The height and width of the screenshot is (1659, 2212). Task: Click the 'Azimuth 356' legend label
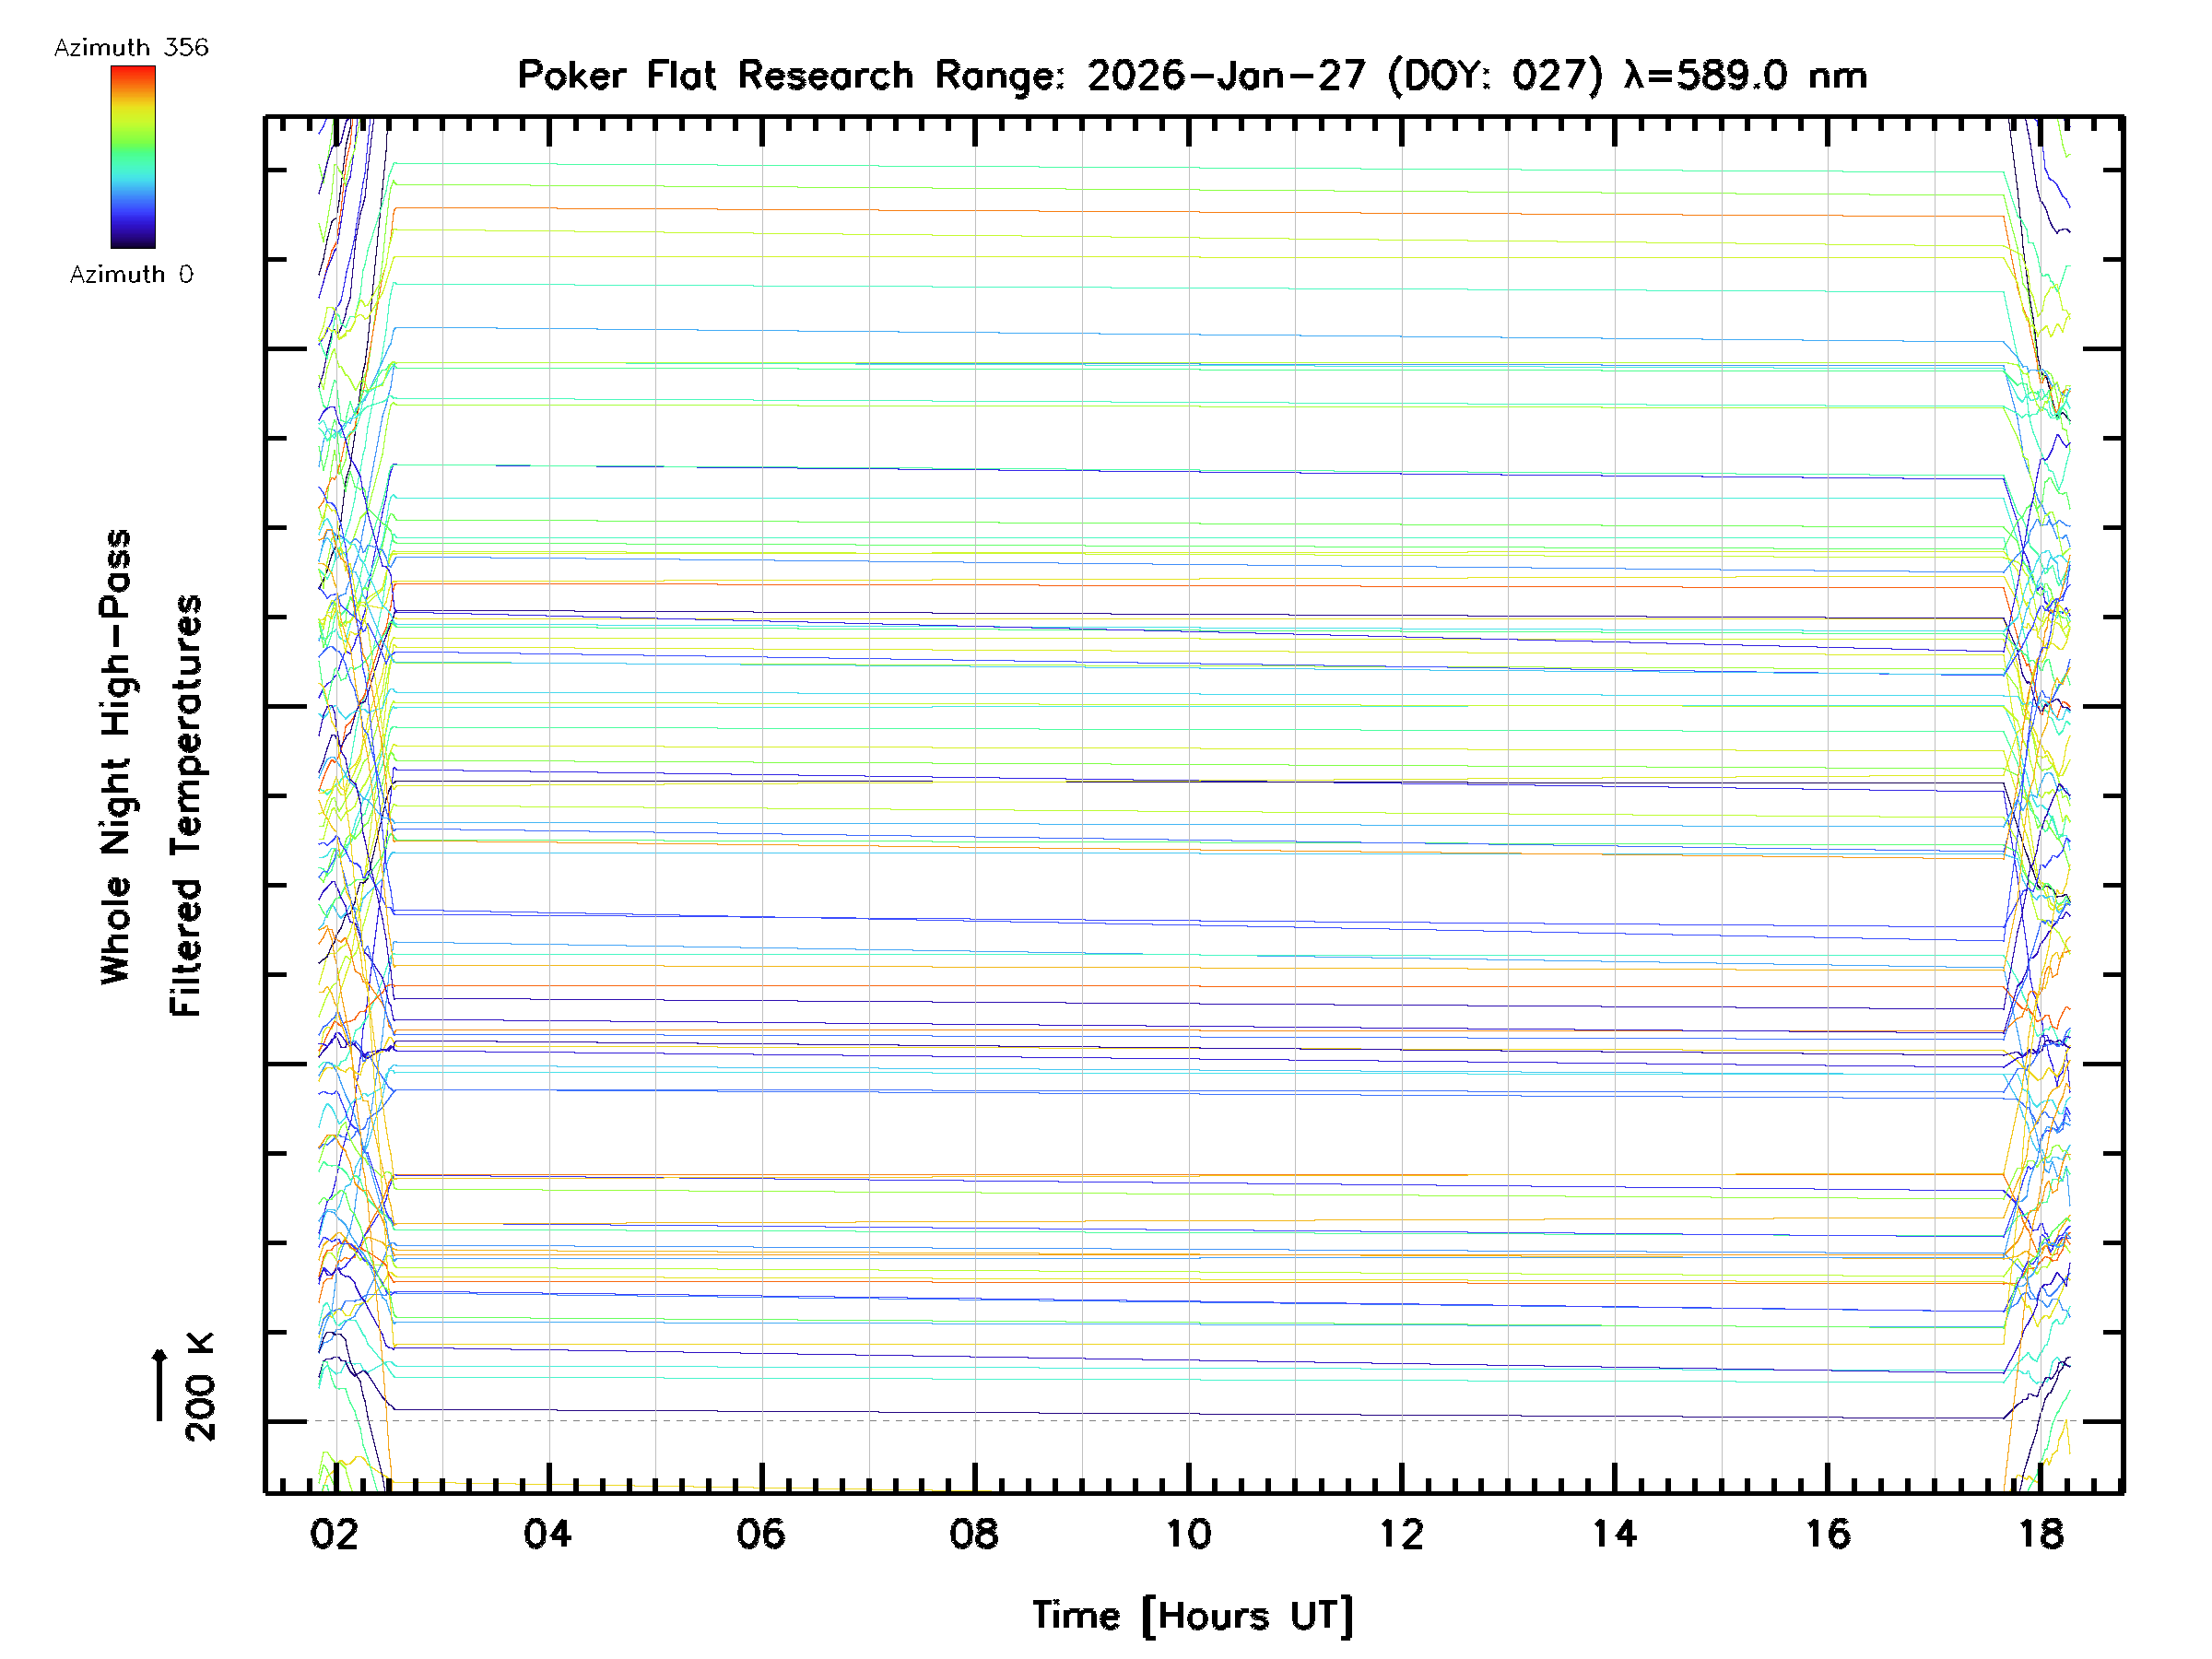pos(131,48)
